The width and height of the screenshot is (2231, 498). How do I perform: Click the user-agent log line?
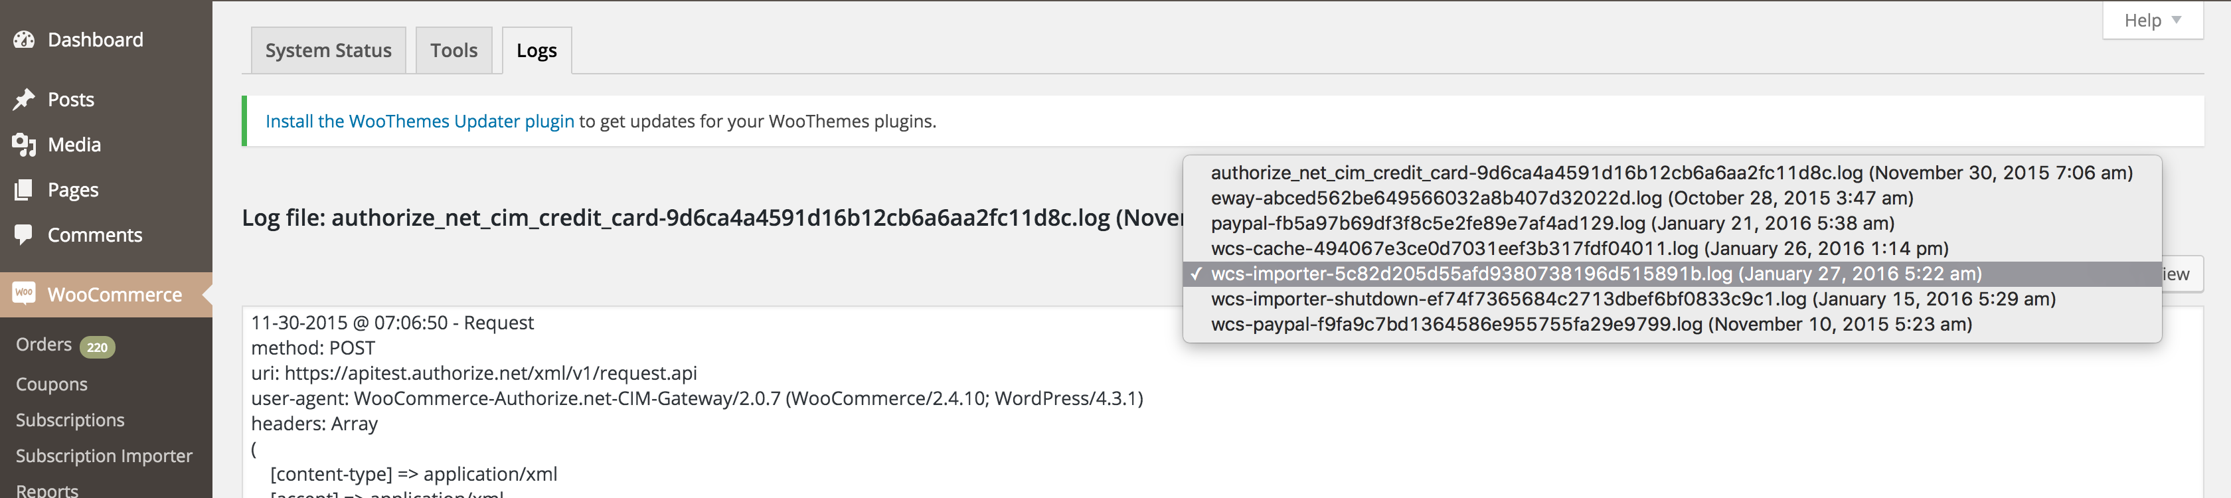(697, 398)
